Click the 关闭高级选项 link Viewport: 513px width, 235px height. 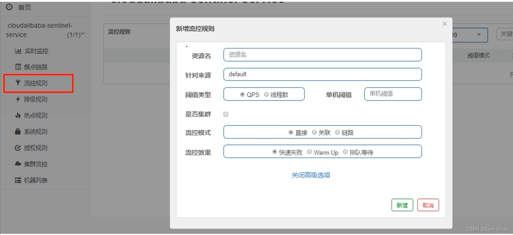point(310,175)
